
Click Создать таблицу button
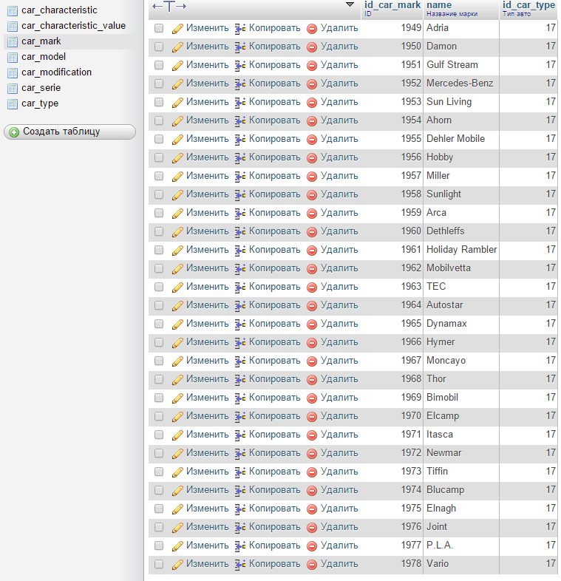tap(69, 132)
